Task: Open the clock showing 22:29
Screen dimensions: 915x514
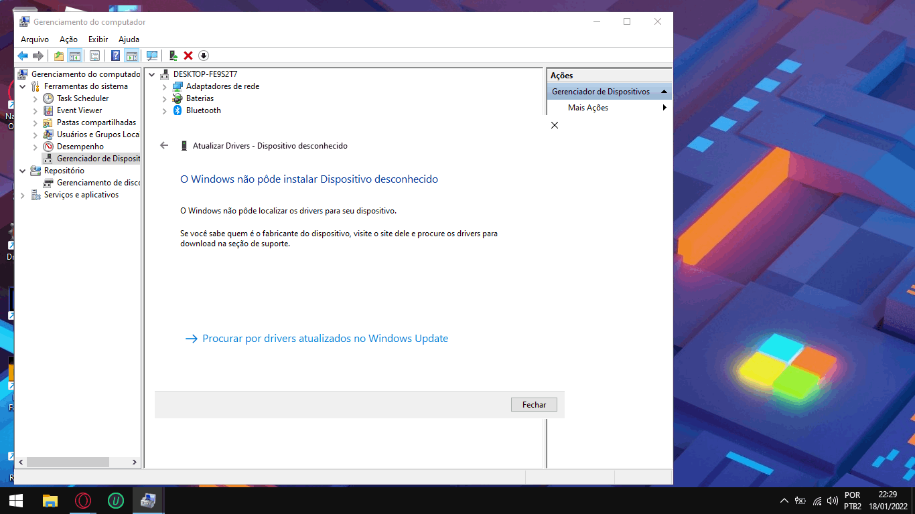Action: pyautogui.click(x=888, y=501)
